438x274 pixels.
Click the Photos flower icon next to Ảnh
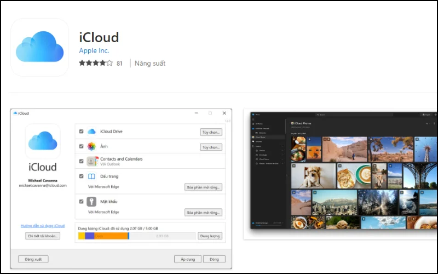pos(91,146)
